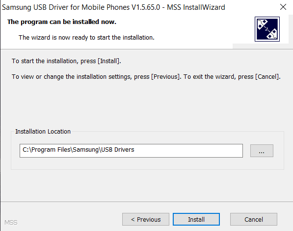Go back with the Previous button
The width and height of the screenshot is (293, 231).
146,219
